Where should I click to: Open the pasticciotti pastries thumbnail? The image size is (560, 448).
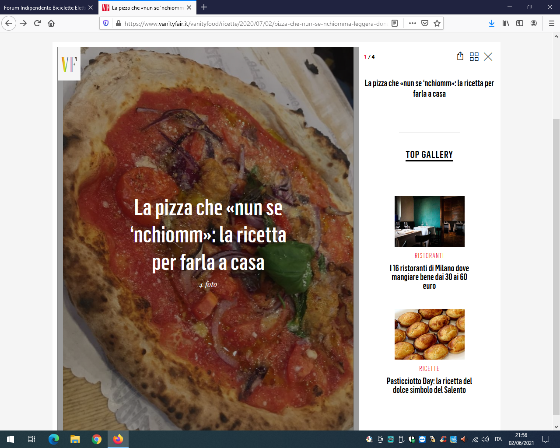[430, 334]
